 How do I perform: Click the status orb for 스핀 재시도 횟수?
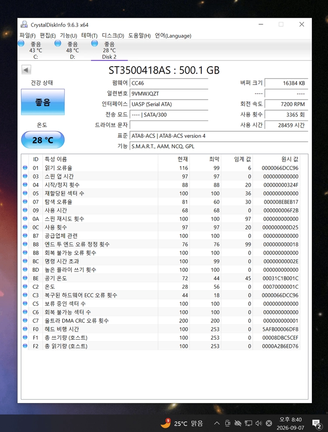click(25, 219)
